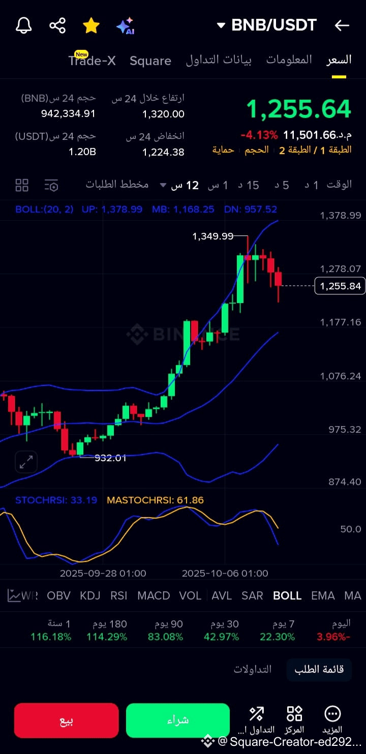This screenshot has width=366, height=754.
Task: Tap اليوم -3.96% performance
Action: coord(334,630)
